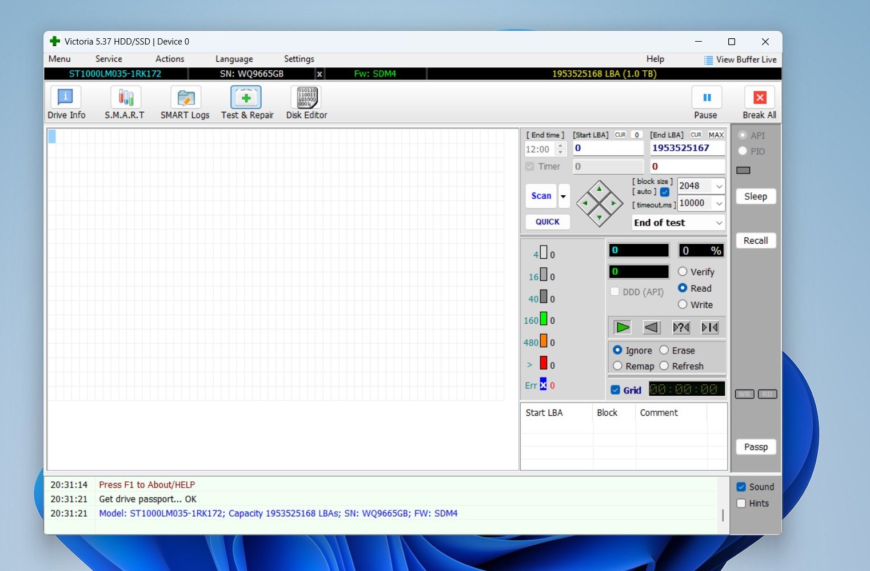Screen dimensions: 870x571
Task: Click the Sleep button
Action: tap(756, 196)
